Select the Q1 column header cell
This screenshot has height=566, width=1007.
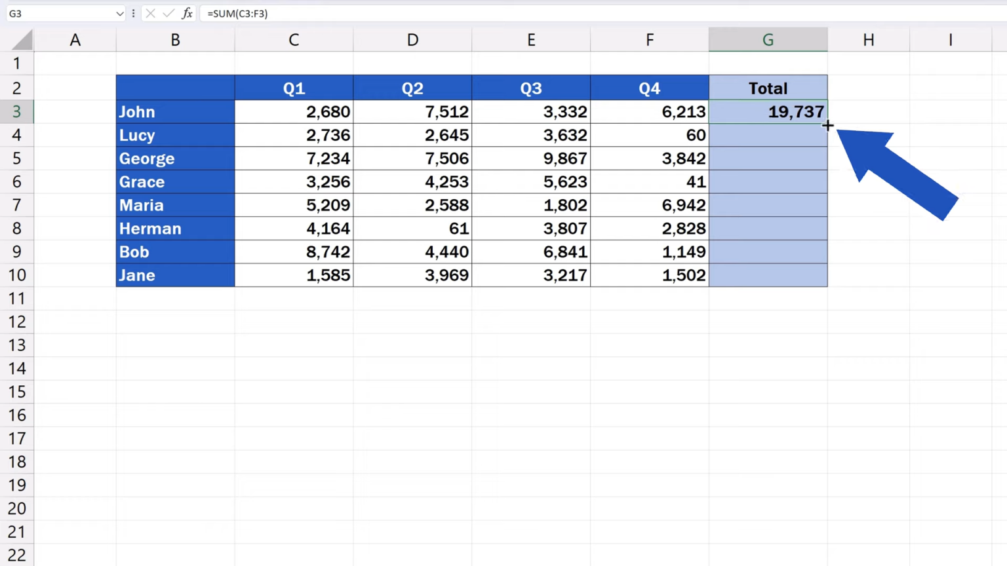(293, 88)
